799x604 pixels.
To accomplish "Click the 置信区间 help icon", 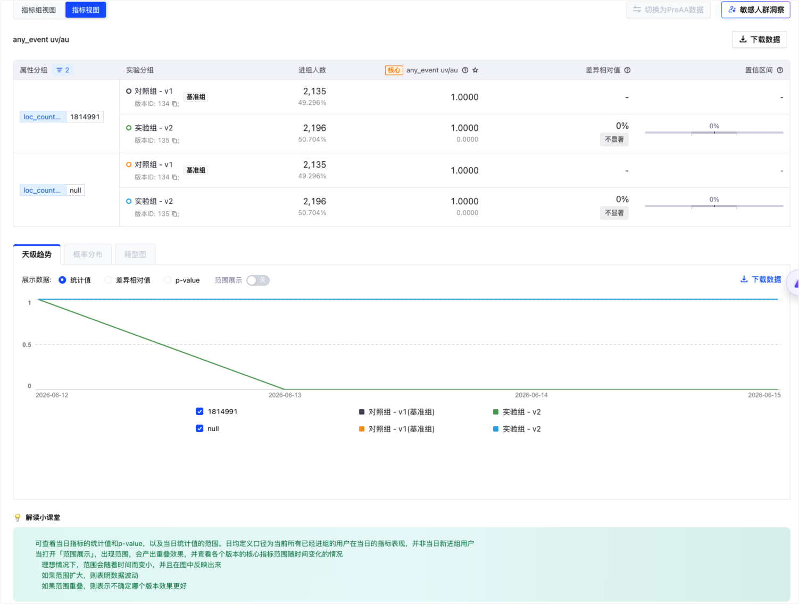I will click(x=780, y=70).
